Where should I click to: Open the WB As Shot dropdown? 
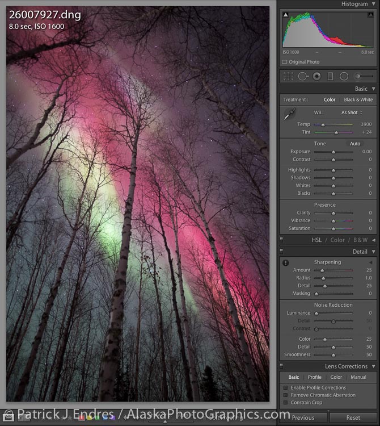tap(352, 112)
